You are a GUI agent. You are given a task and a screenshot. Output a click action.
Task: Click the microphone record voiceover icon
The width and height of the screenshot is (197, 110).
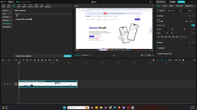click(x=153, y=60)
